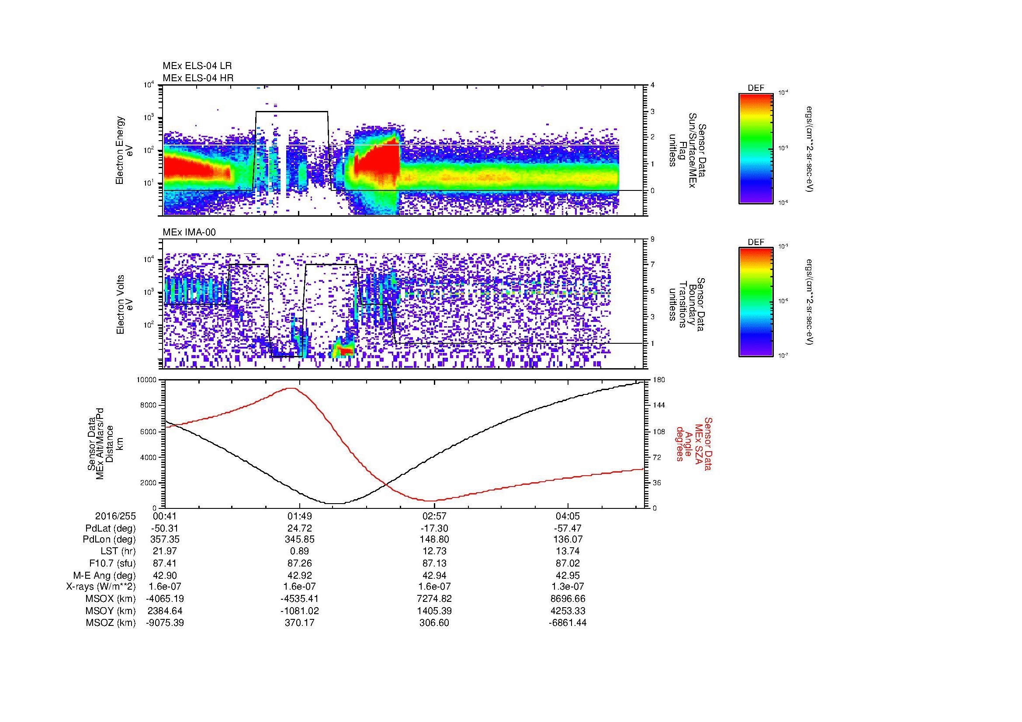This screenshot has height=722, width=1022.
Task: Click the LST (hr) row label
Action: (118, 551)
